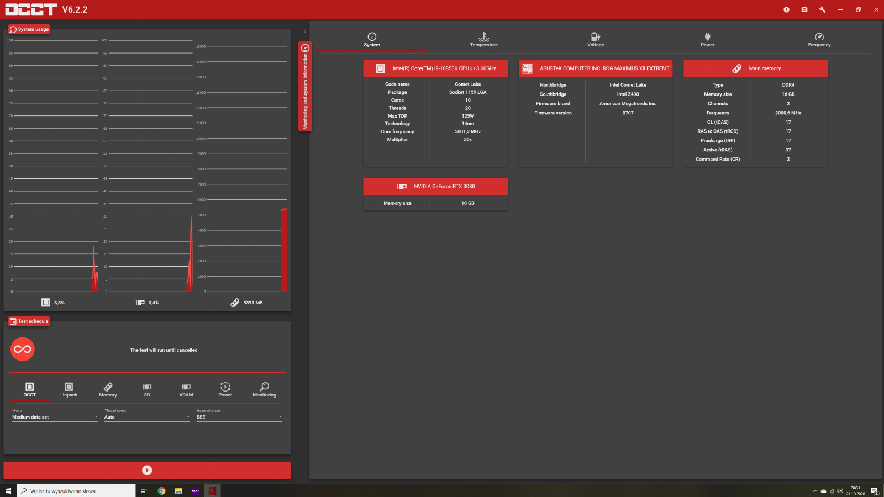The image size is (884, 497).
Task: Open the Mode dropdown showing Medium data set
Action: pyautogui.click(x=55, y=417)
